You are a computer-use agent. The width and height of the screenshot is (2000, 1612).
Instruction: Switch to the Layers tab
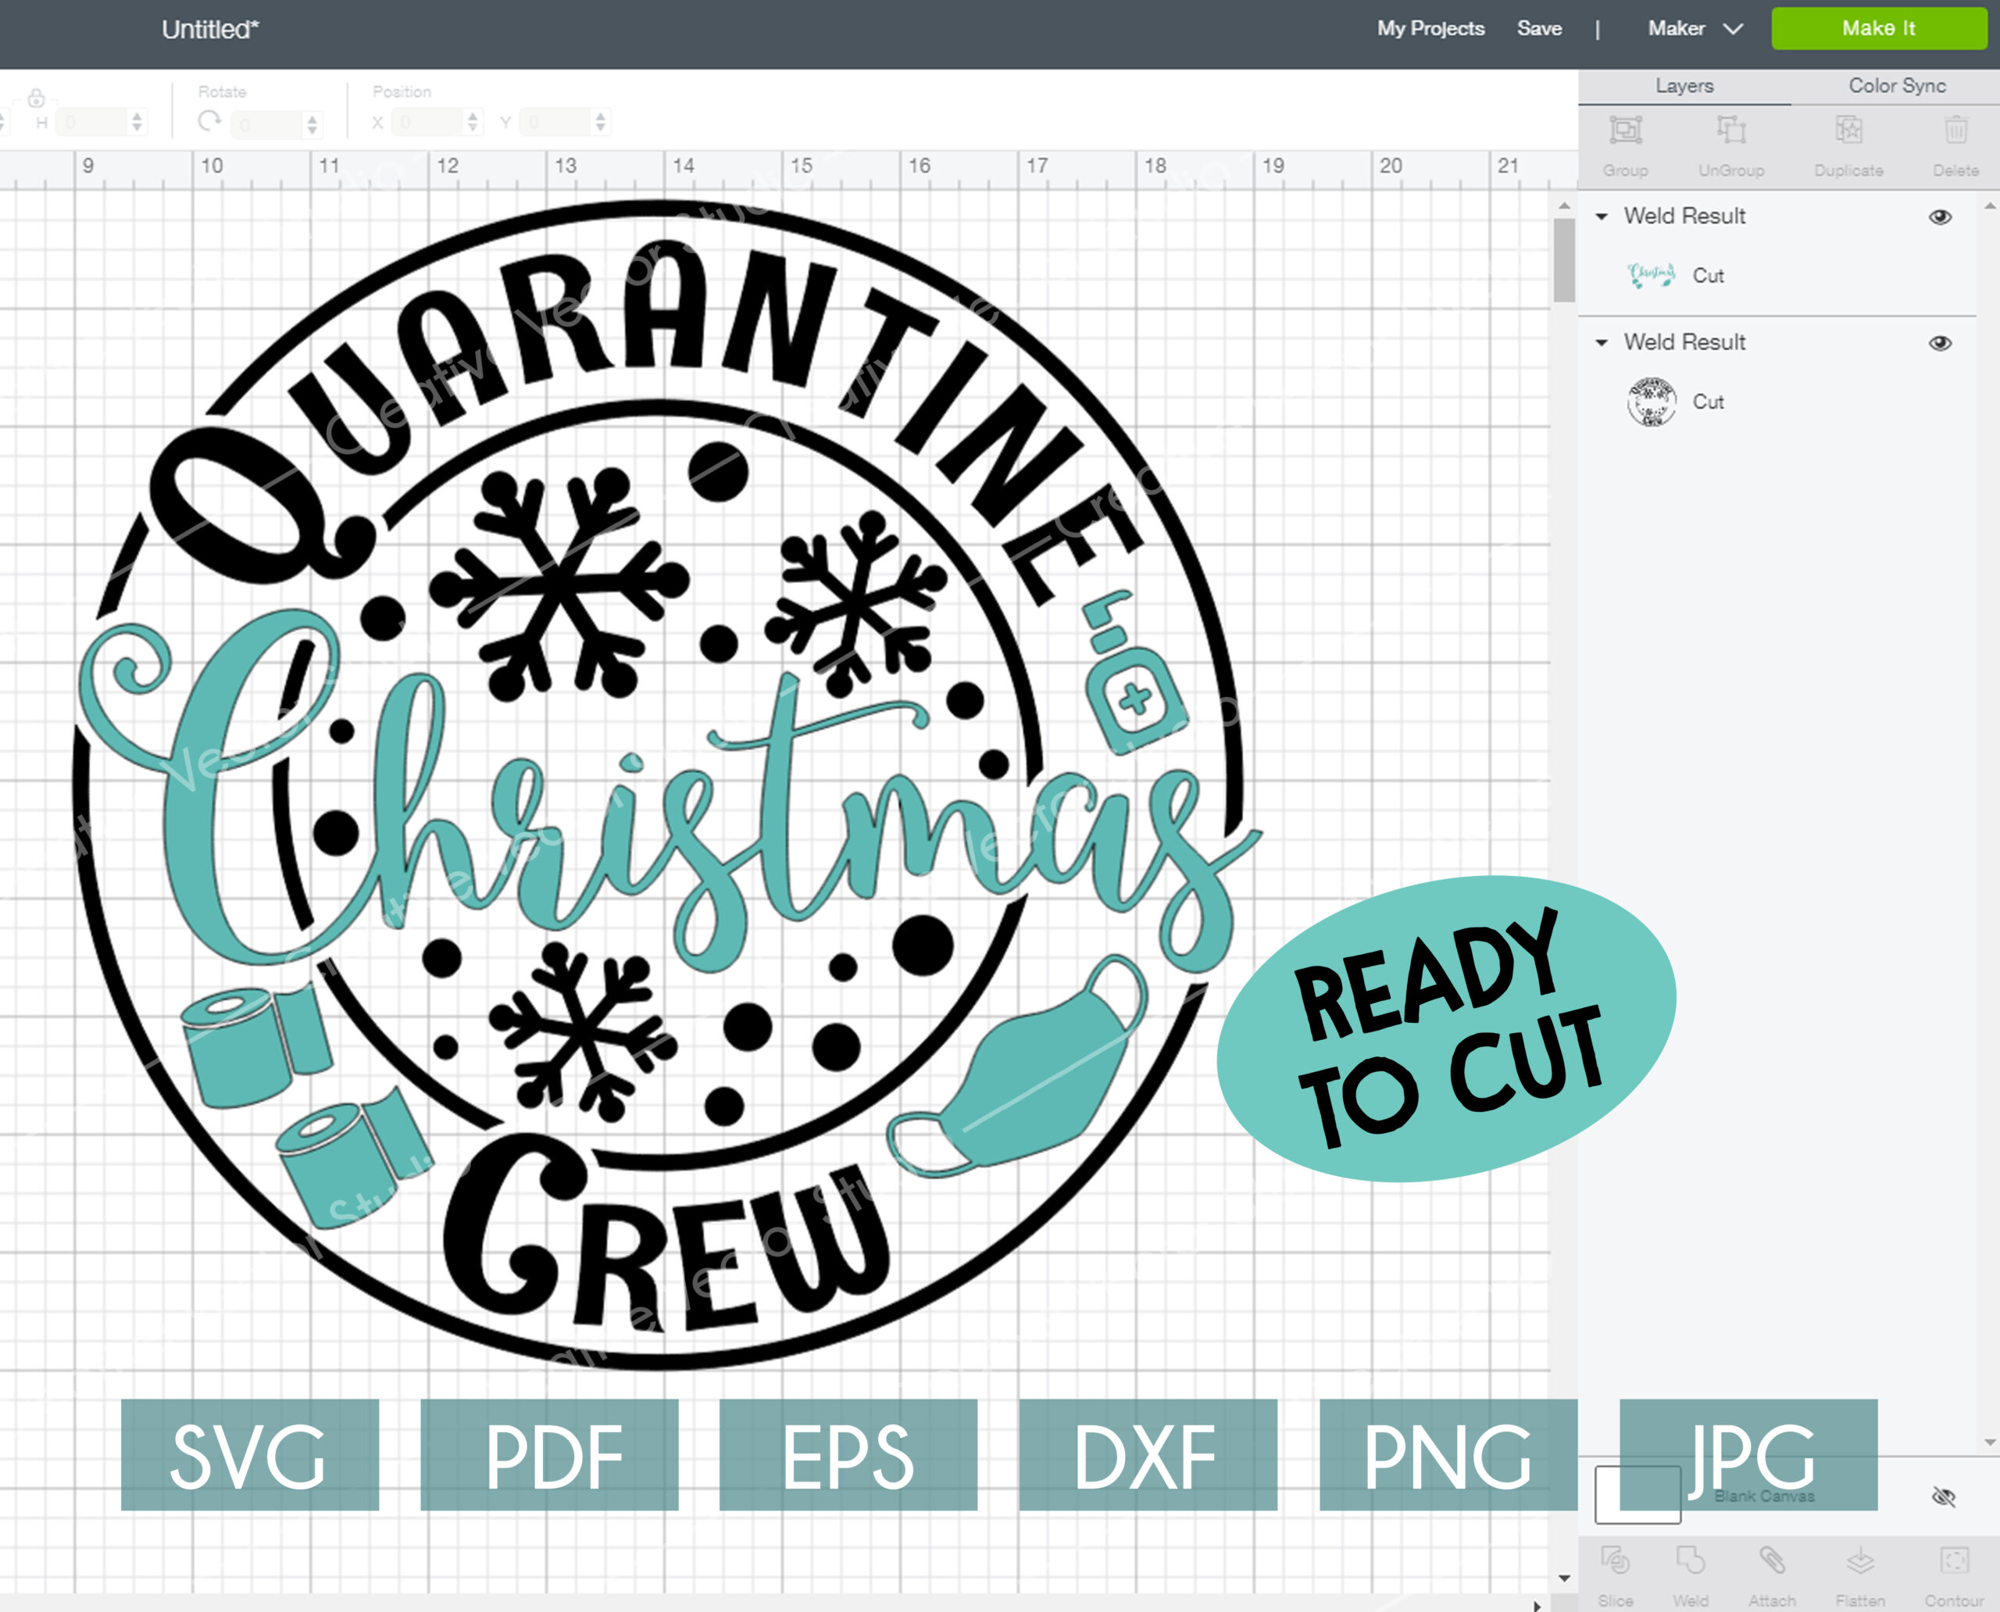[1684, 85]
